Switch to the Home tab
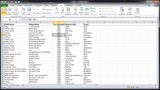 click(x=12, y=5)
